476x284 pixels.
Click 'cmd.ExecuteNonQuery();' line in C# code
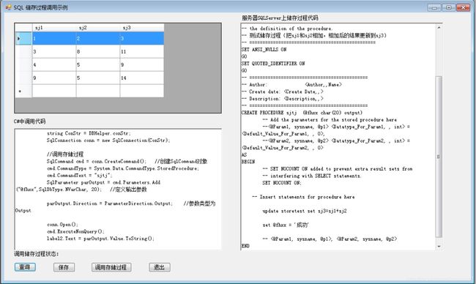(75, 231)
